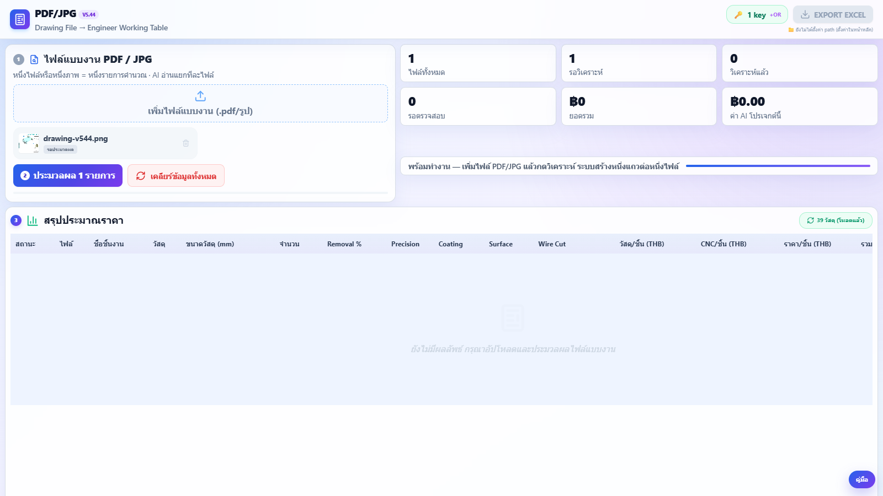
Task: Click the PDF/JPG app logo icon
Action: coord(20,20)
